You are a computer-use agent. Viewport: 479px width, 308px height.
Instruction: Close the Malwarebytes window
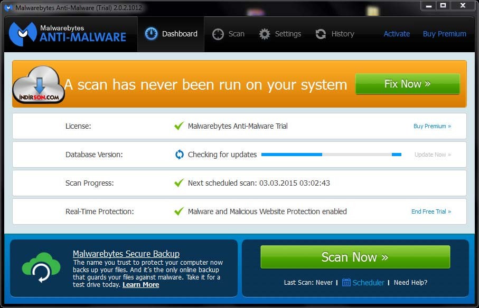point(463,6)
